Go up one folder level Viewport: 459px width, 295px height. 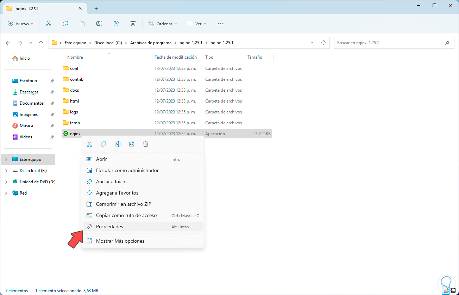(41, 43)
